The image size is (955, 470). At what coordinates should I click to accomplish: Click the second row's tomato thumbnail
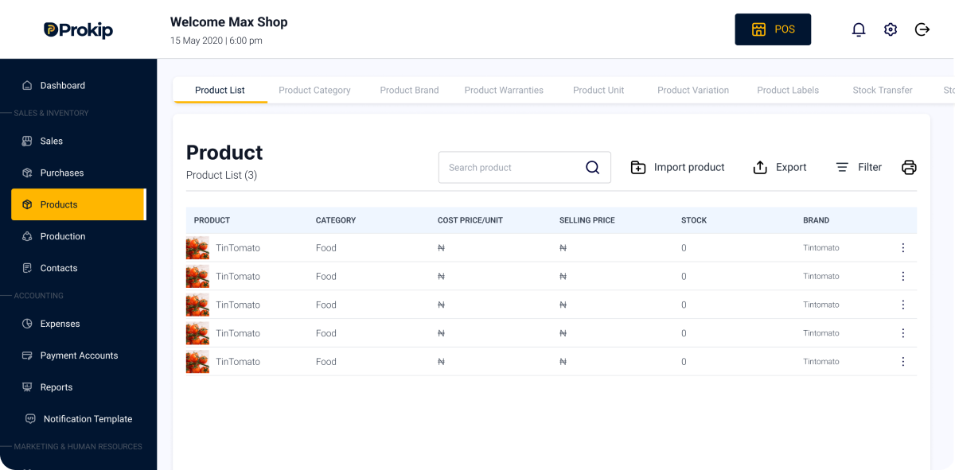point(197,277)
